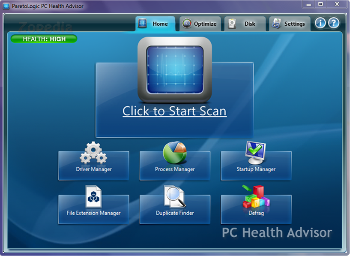Open the Disk tab
The height and width of the screenshot is (256, 350).
coord(245,24)
